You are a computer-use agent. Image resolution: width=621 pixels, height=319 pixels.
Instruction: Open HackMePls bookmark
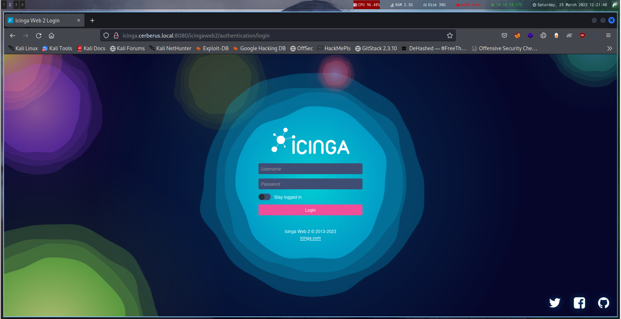tap(334, 48)
